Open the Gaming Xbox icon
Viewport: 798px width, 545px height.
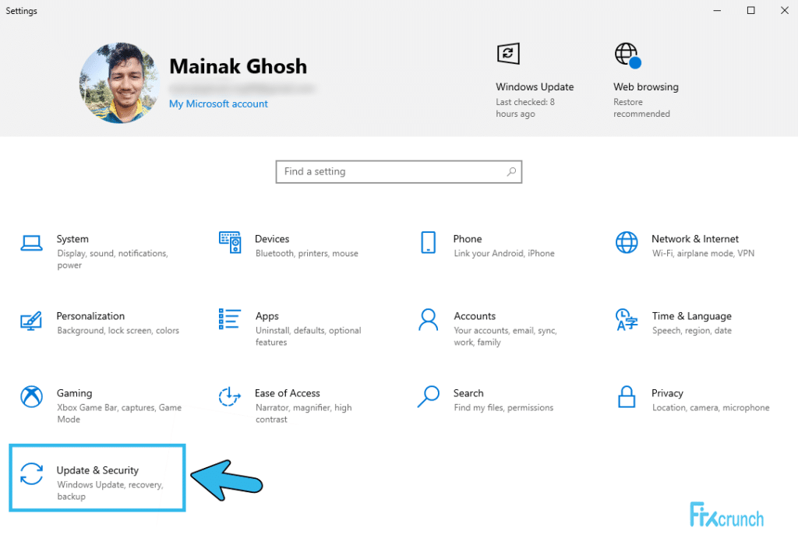tap(31, 396)
